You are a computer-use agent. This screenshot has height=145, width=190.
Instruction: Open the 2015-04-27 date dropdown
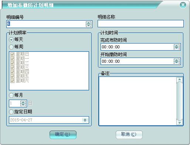click(x=85, y=120)
